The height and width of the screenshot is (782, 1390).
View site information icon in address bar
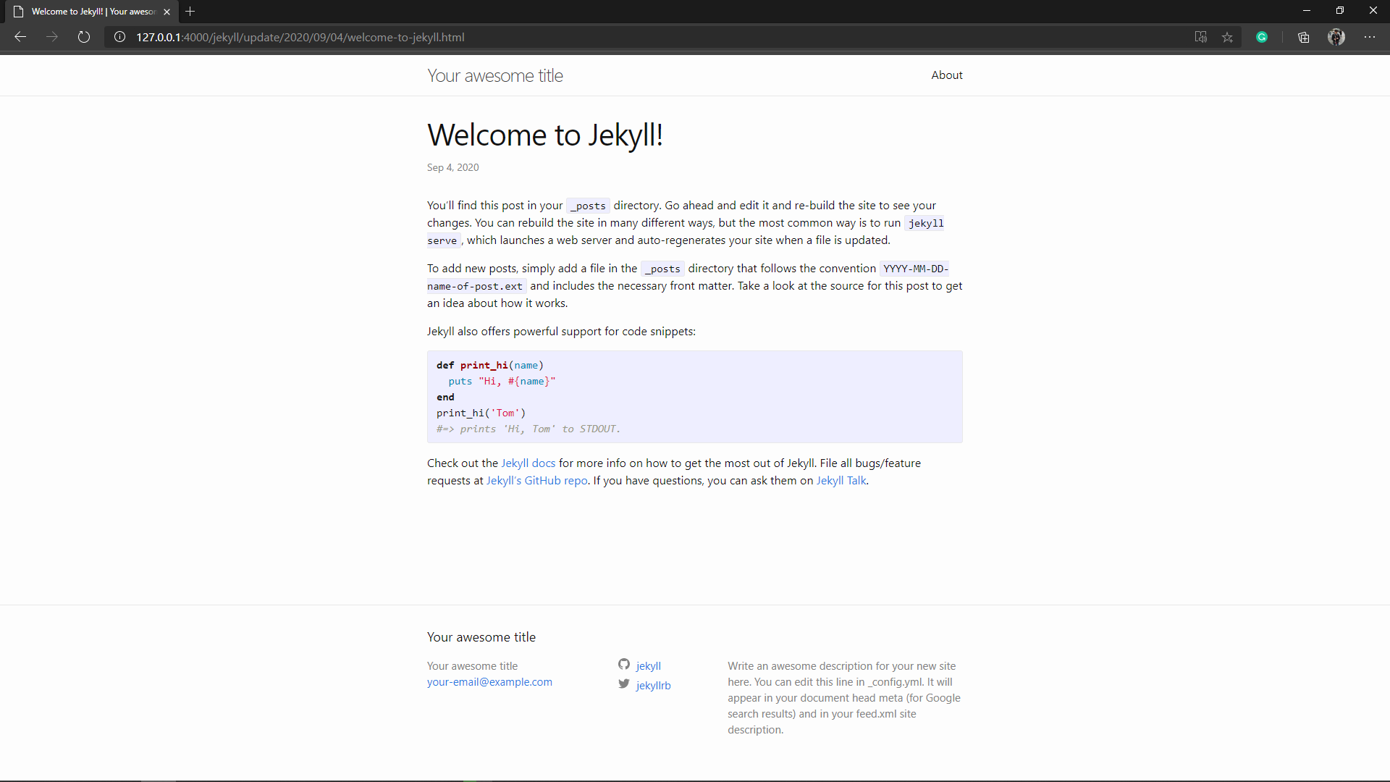(x=120, y=37)
